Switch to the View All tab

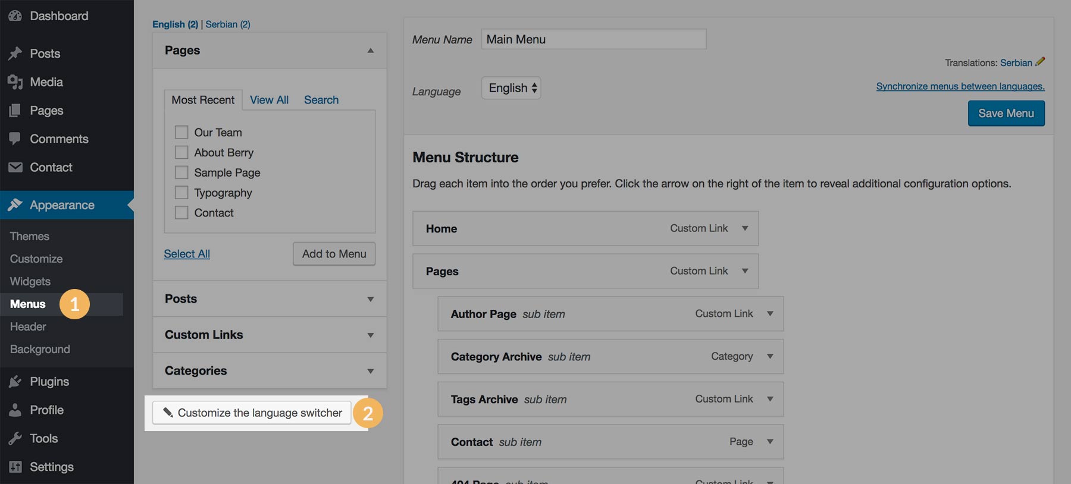pos(269,100)
